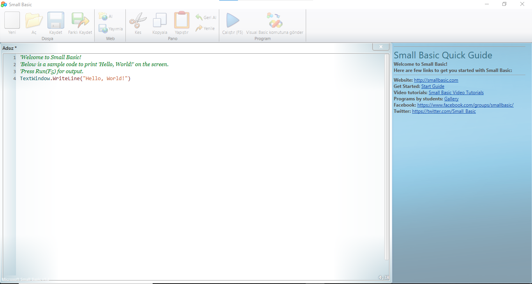Click Visual Basic komutuna gönder
532x284 pixels.
click(275, 23)
